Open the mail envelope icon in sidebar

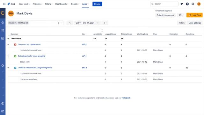(3, 111)
